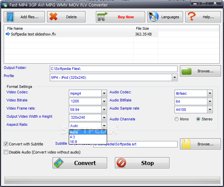Click the globe pen Languages icon

(153, 17)
